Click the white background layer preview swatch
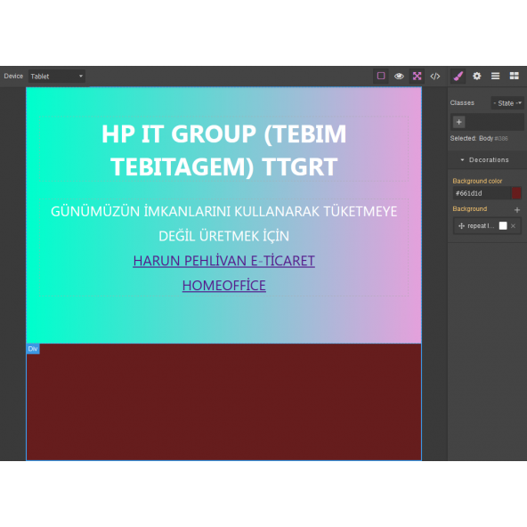Screen dimensions: 527x527 [503, 226]
